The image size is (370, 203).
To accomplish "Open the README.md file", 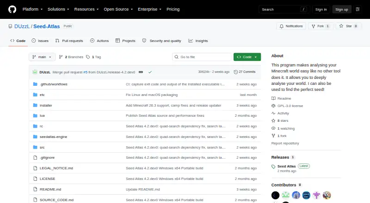I will tap(50, 189).
